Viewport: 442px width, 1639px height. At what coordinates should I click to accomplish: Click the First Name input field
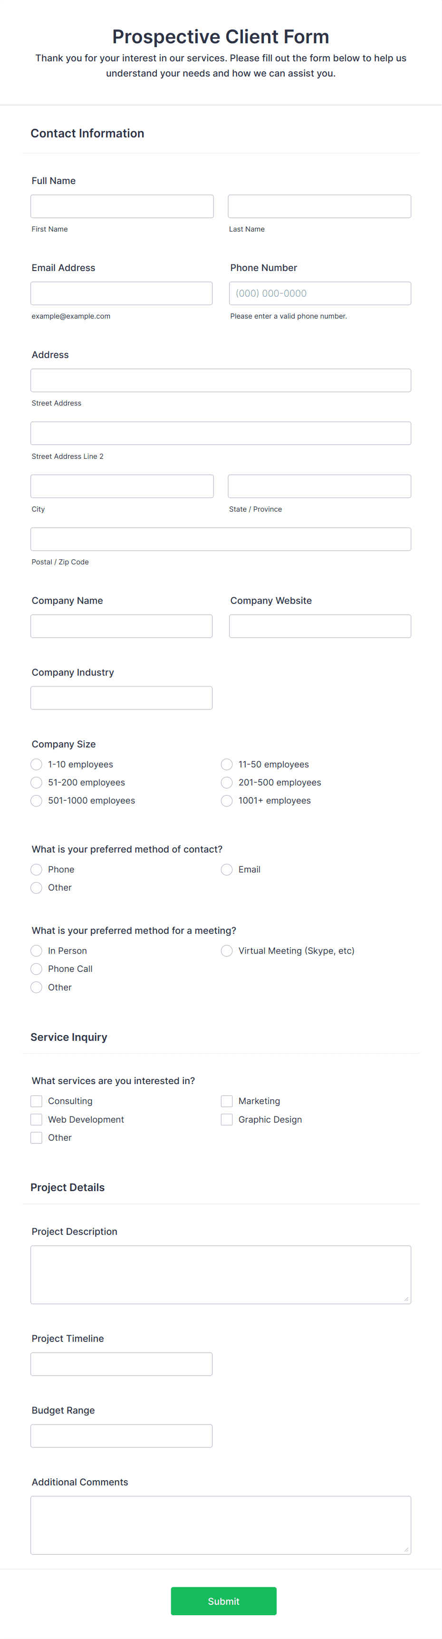pos(122,205)
